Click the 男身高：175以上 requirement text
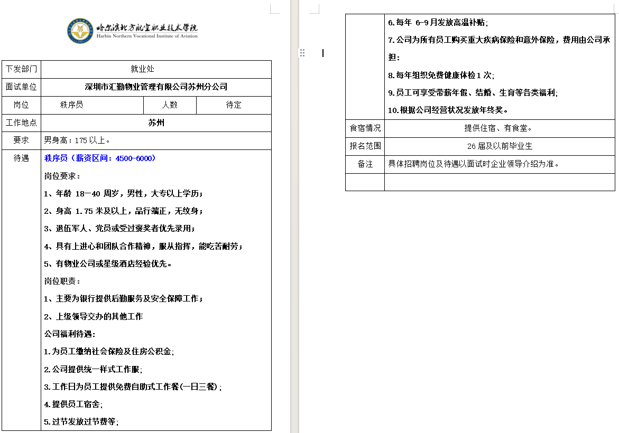Image resolution: width=619 pixels, height=433 pixels. coord(77,140)
